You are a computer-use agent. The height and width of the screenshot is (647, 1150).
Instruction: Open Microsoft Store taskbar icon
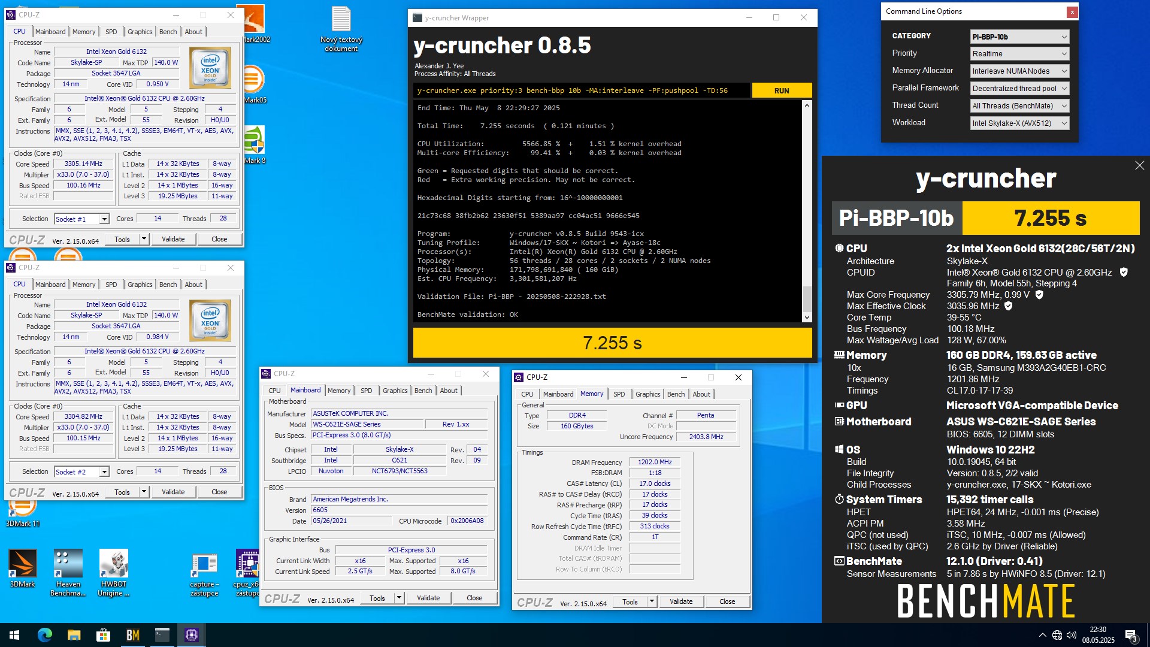(x=104, y=635)
